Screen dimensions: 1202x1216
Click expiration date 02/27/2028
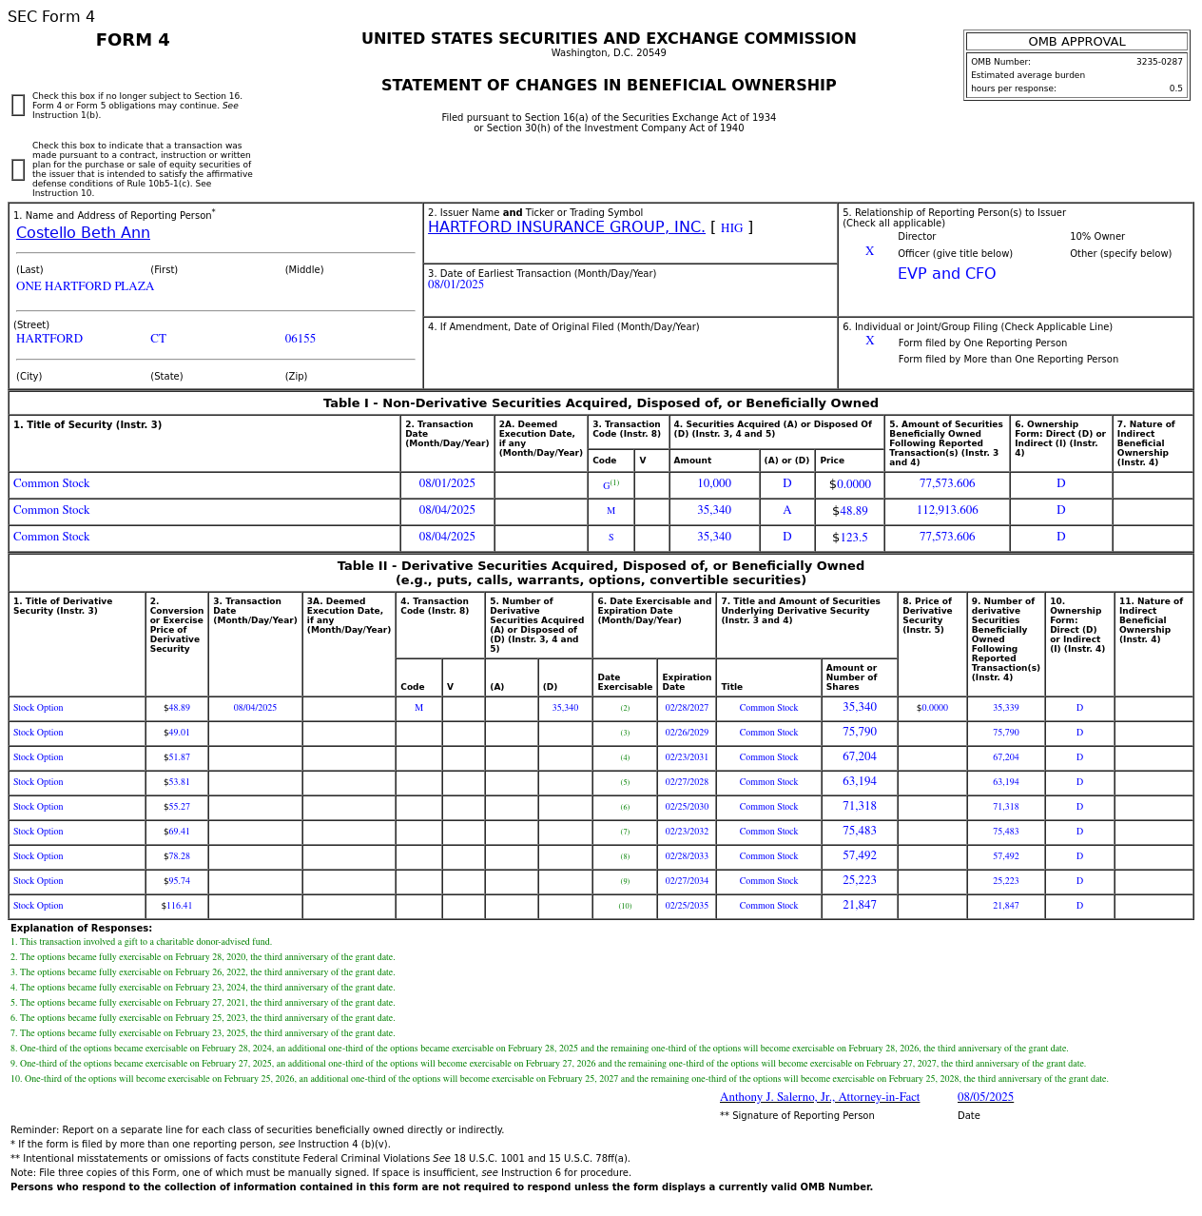(687, 782)
